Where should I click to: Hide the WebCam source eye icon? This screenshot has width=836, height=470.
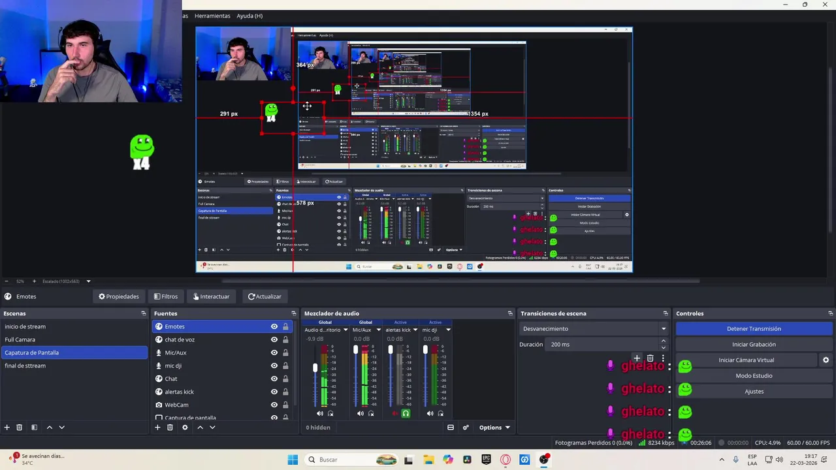(x=274, y=405)
